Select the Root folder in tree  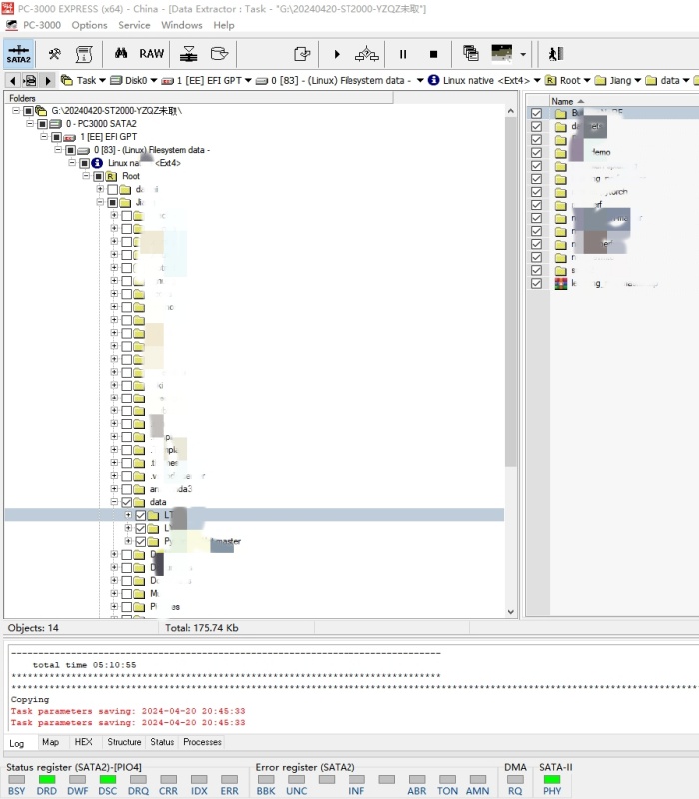[x=131, y=176]
